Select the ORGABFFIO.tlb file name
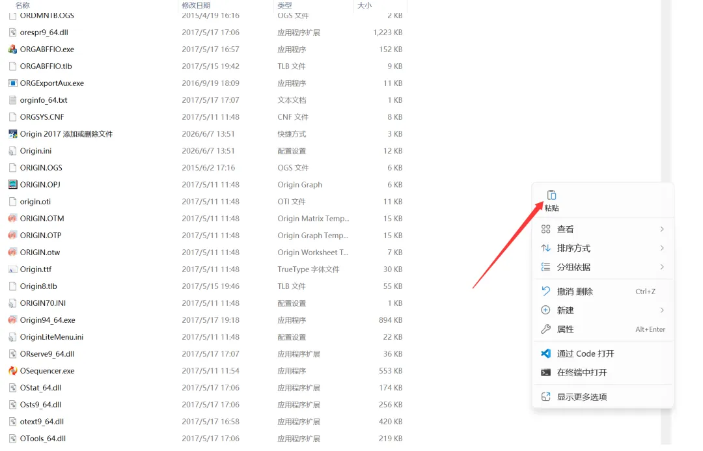The height and width of the screenshot is (451, 703). [x=46, y=66]
